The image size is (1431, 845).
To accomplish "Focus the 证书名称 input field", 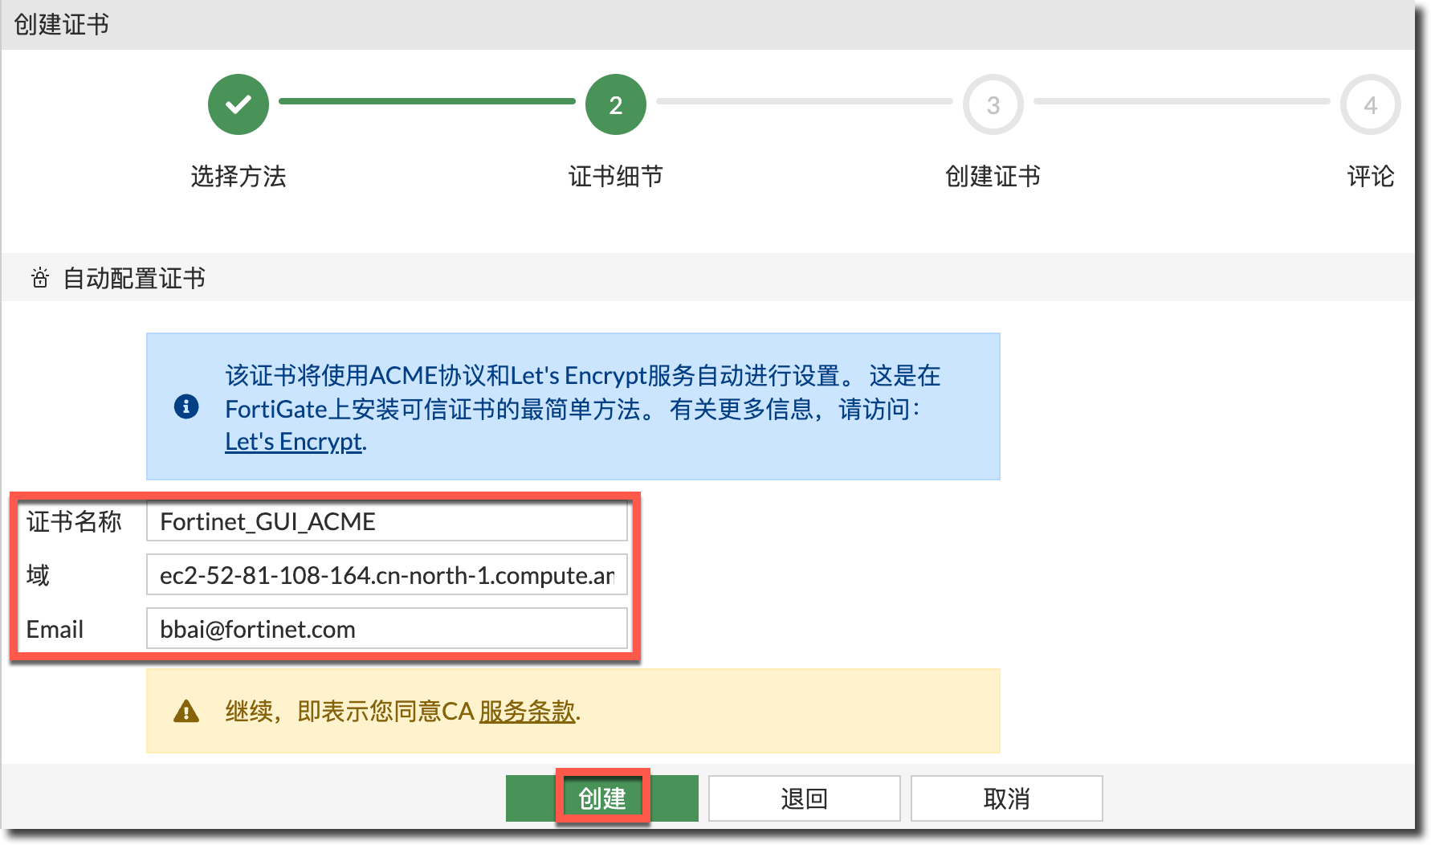I will [386, 522].
